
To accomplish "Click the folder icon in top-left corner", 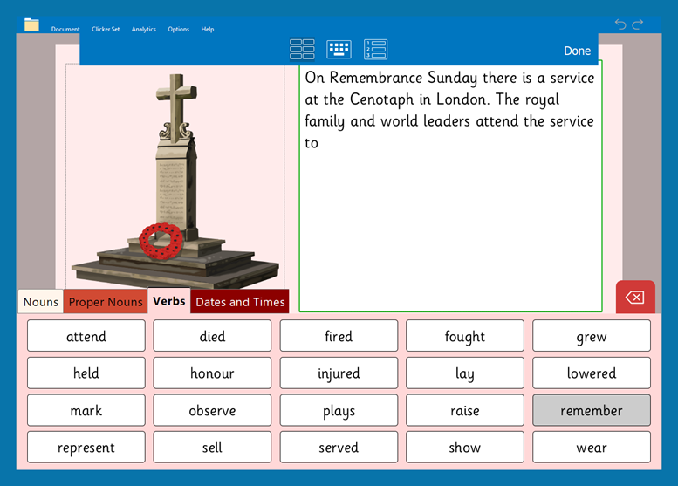I will coord(32,24).
